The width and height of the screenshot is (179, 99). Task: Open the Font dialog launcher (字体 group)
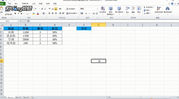[x=46, y=18]
